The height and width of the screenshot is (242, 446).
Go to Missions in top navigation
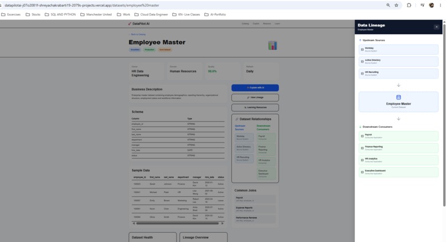(x=267, y=24)
